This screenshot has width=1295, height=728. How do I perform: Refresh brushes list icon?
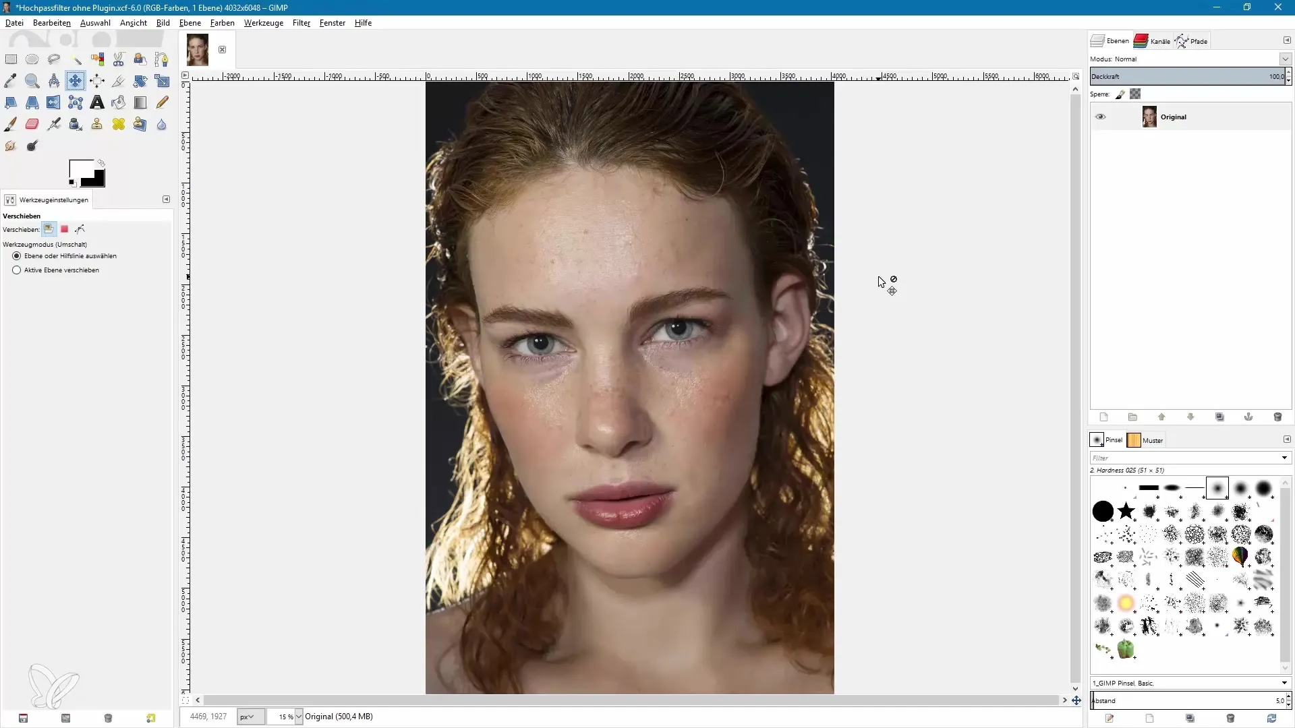1271,719
